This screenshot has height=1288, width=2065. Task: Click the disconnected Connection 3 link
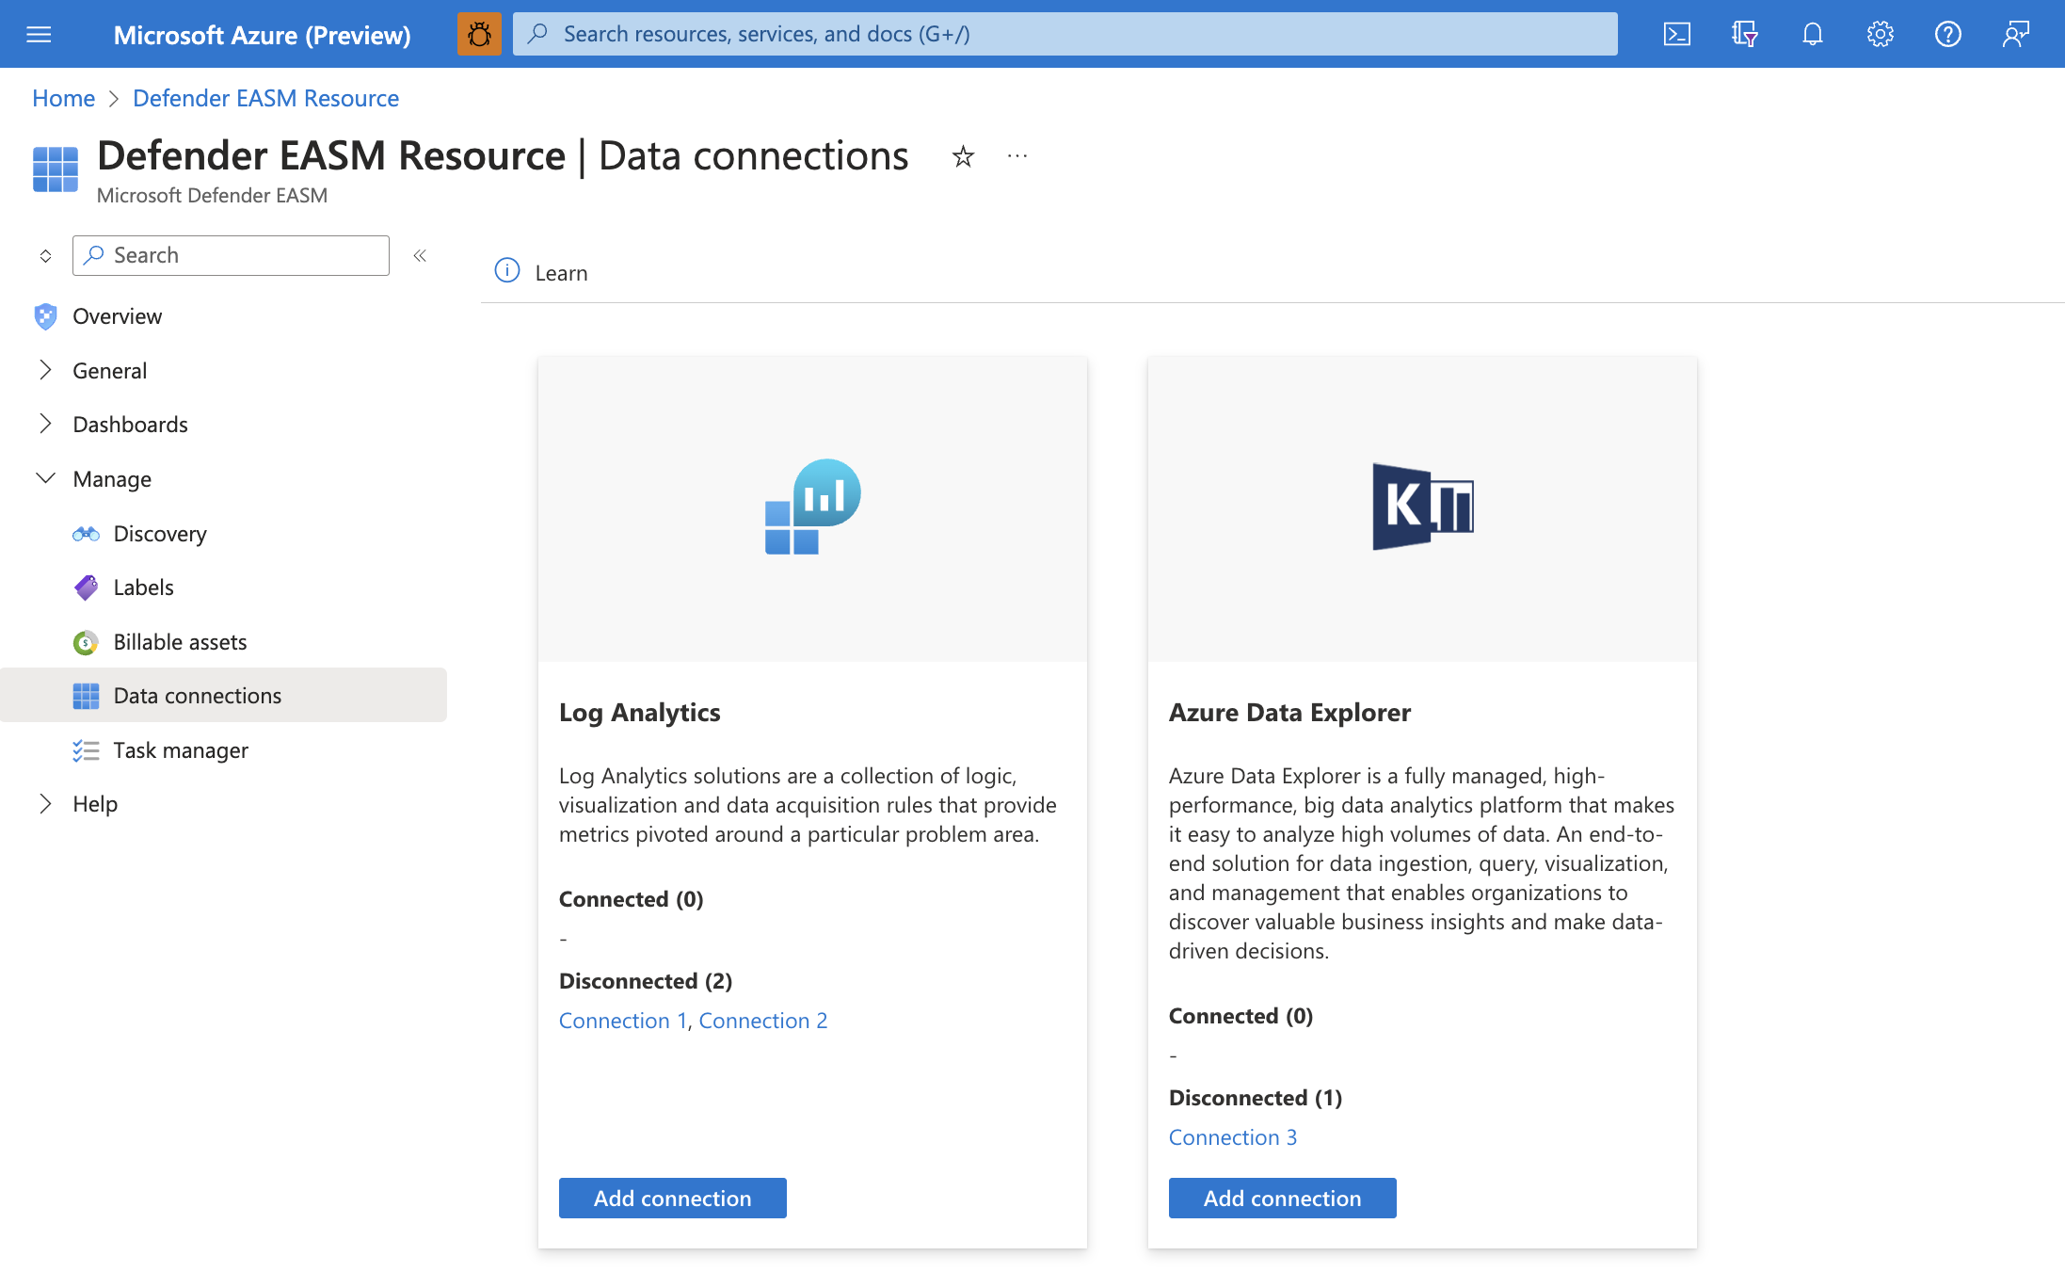[x=1233, y=1135]
